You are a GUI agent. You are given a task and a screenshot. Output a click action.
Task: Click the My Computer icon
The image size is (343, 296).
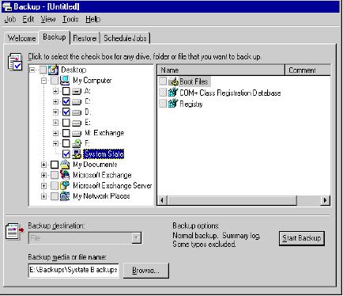65,80
